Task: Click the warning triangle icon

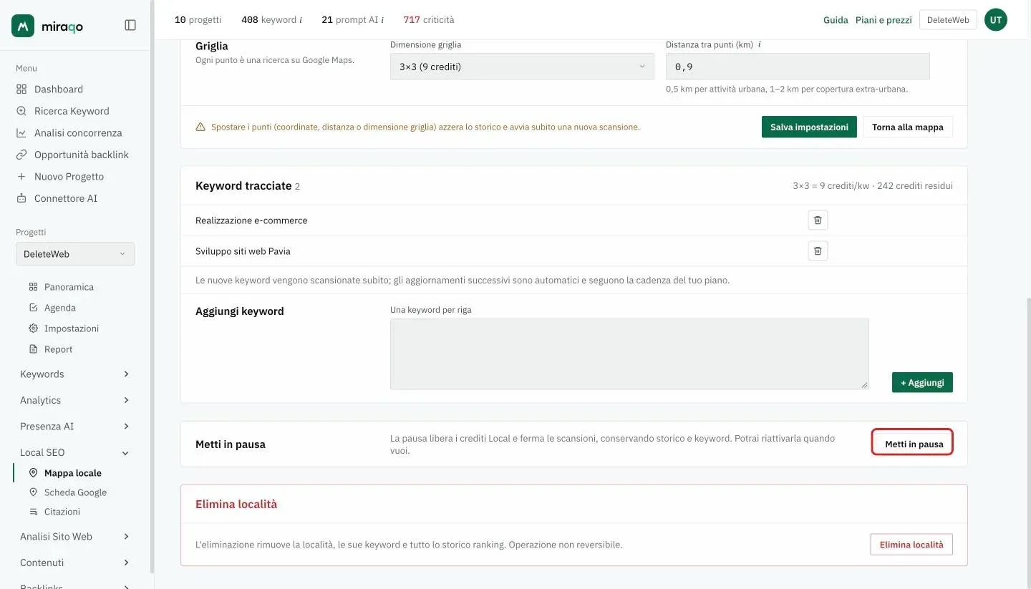Action: pos(200,127)
